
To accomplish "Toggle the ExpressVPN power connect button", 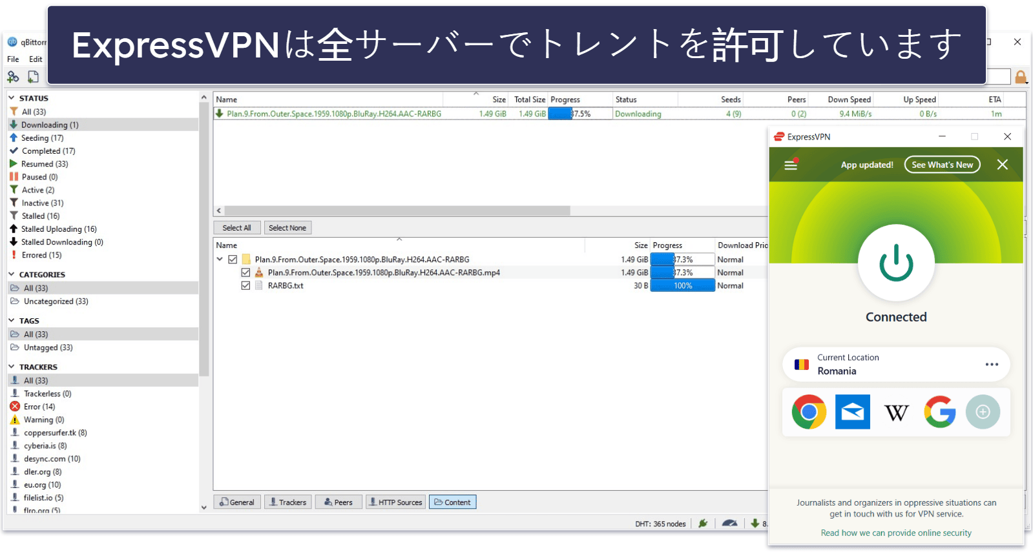I will coord(896,263).
